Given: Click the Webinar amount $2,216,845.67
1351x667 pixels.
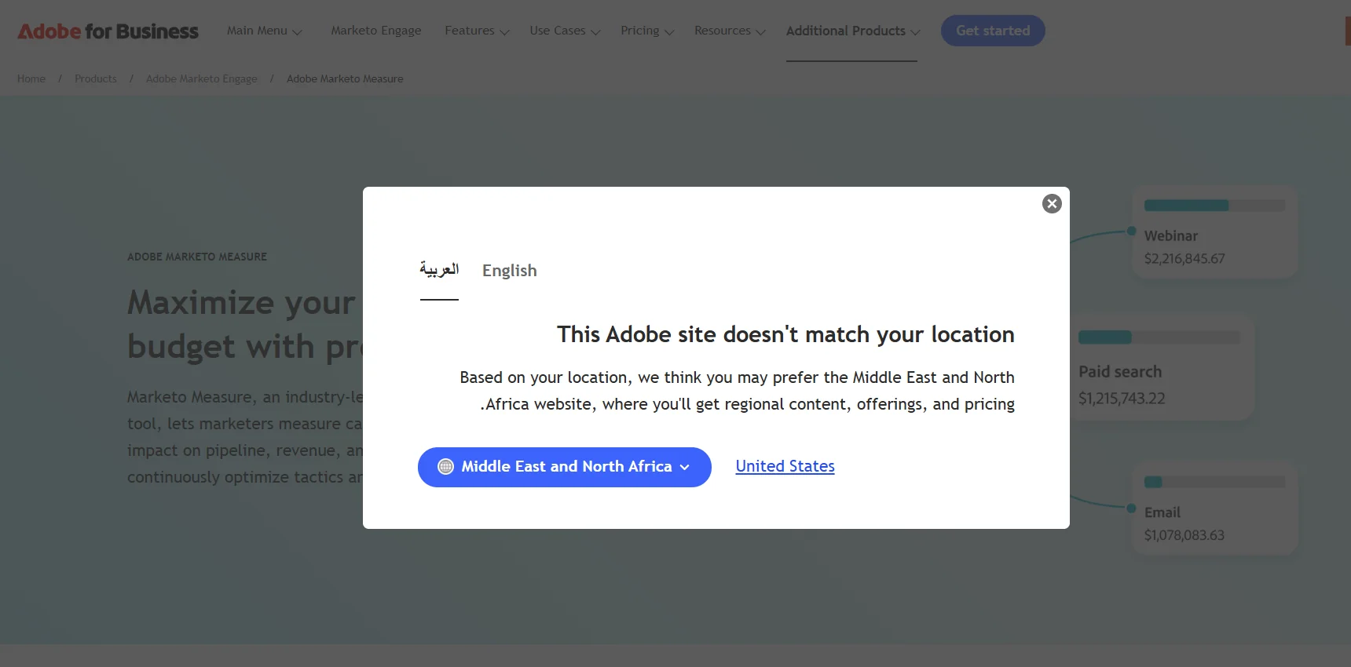Looking at the screenshot, I should click(1184, 259).
